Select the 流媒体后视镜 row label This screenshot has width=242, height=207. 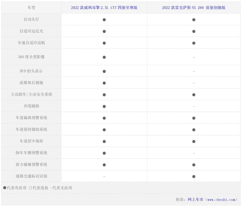[31, 83]
